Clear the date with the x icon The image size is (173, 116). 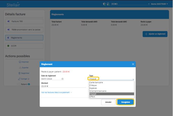pyautogui.click(x=62, y=79)
